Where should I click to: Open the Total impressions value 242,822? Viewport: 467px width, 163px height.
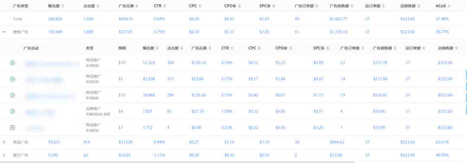(55, 19)
